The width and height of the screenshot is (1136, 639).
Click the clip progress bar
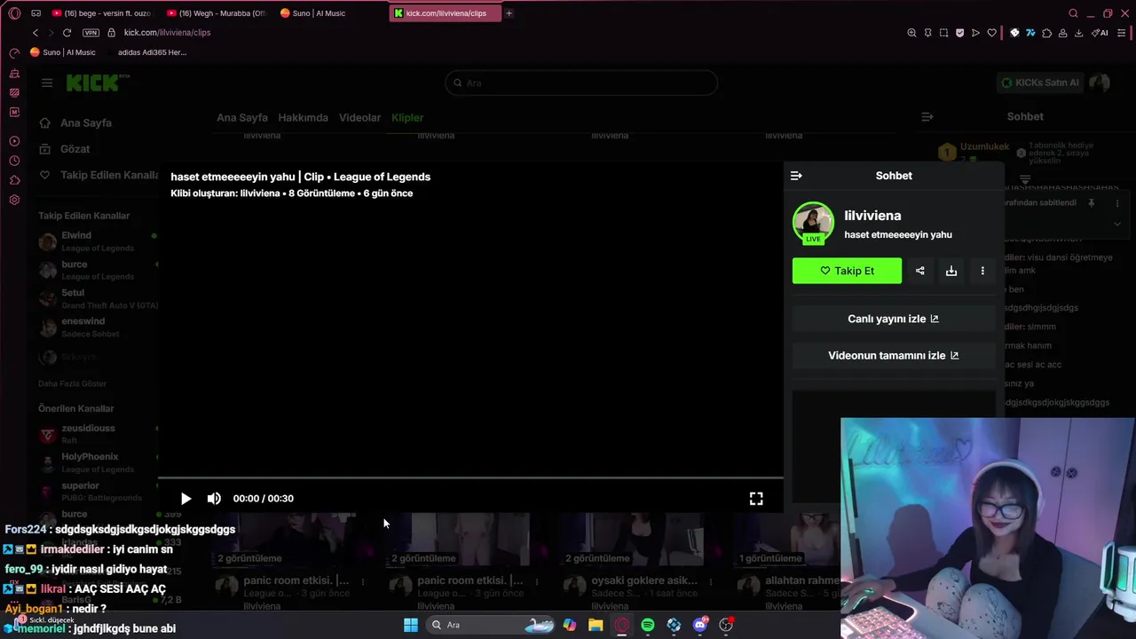[470, 478]
